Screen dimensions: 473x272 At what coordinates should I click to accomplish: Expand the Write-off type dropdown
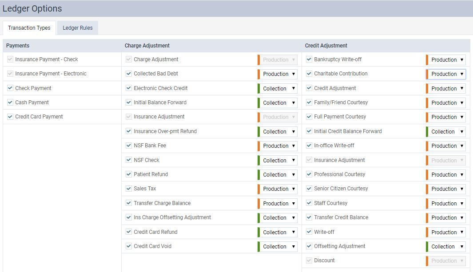(x=446, y=233)
